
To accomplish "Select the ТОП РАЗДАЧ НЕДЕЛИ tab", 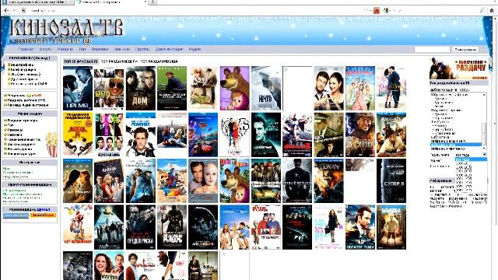I will click(x=119, y=61).
